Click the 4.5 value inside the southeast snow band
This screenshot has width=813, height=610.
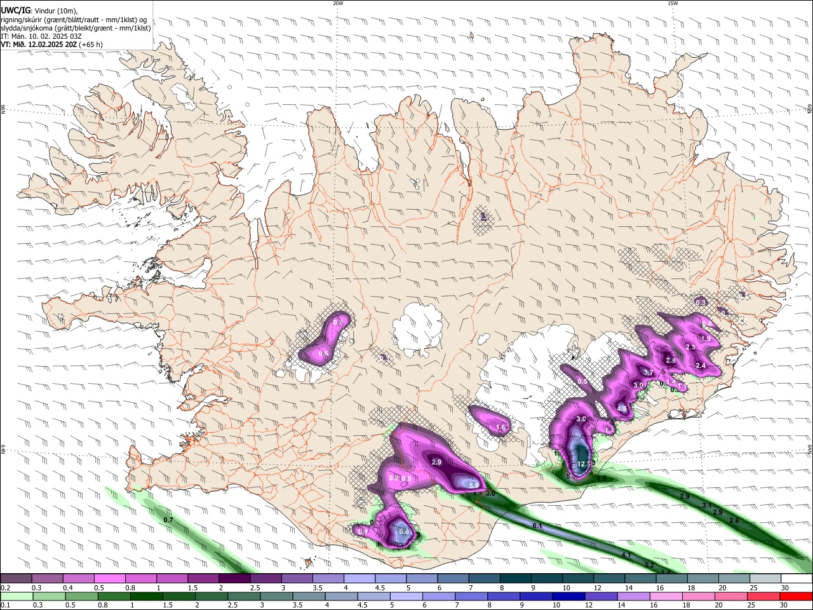(622, 409)
